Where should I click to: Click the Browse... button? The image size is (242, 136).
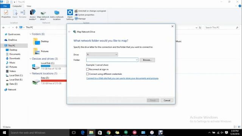tap(147, 60)
